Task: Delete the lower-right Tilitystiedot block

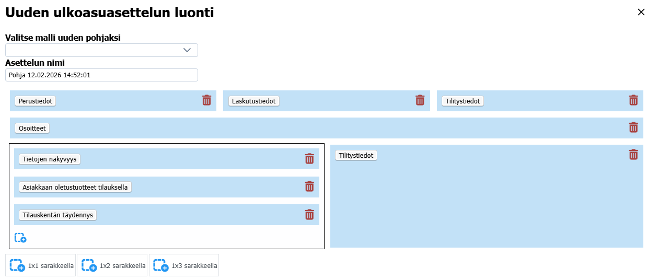Action: click(x=633, y=155)
